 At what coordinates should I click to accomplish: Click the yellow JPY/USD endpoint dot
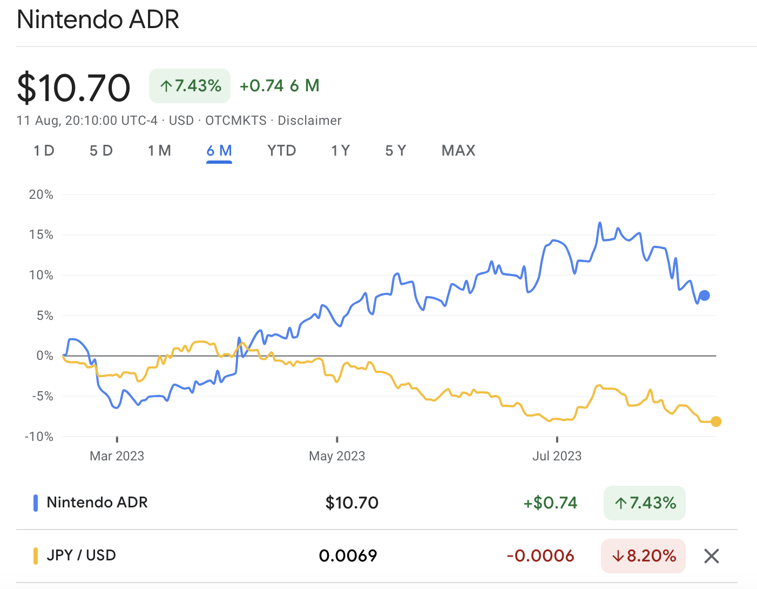[716, 421]
